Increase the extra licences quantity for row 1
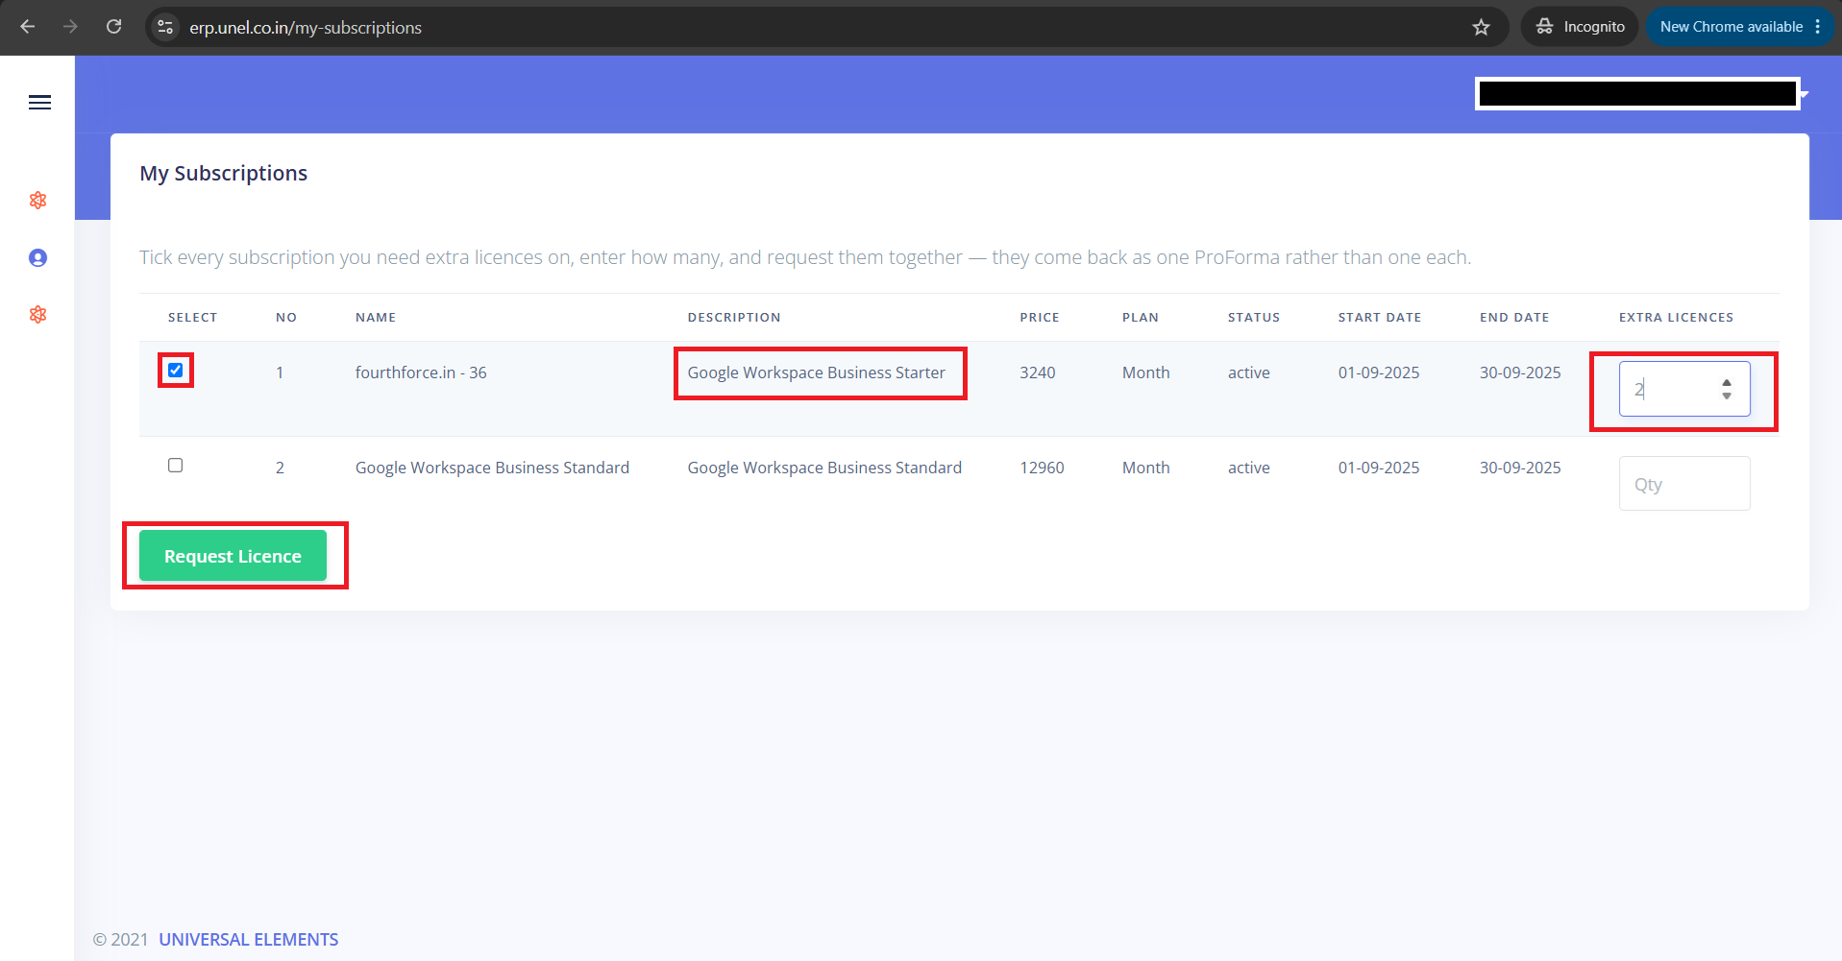 point(1727,382)
